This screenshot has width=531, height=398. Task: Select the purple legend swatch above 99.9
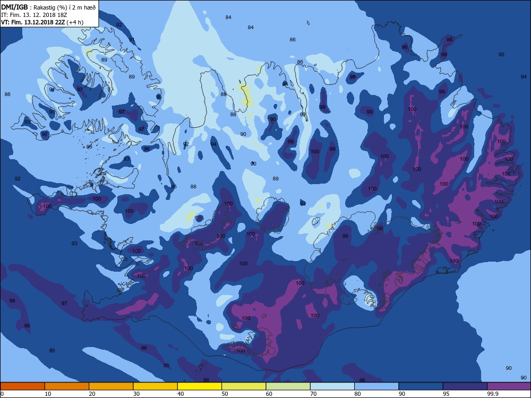point(509,386)
